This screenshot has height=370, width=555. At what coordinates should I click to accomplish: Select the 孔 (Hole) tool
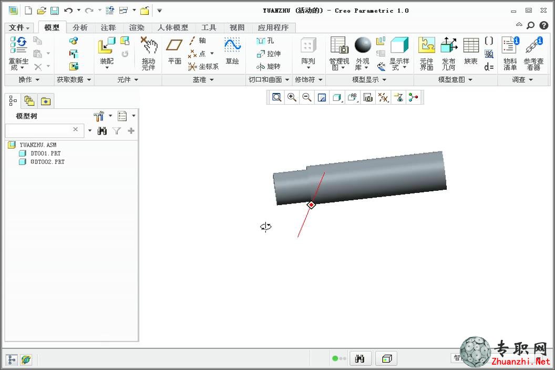click(265, 40)
